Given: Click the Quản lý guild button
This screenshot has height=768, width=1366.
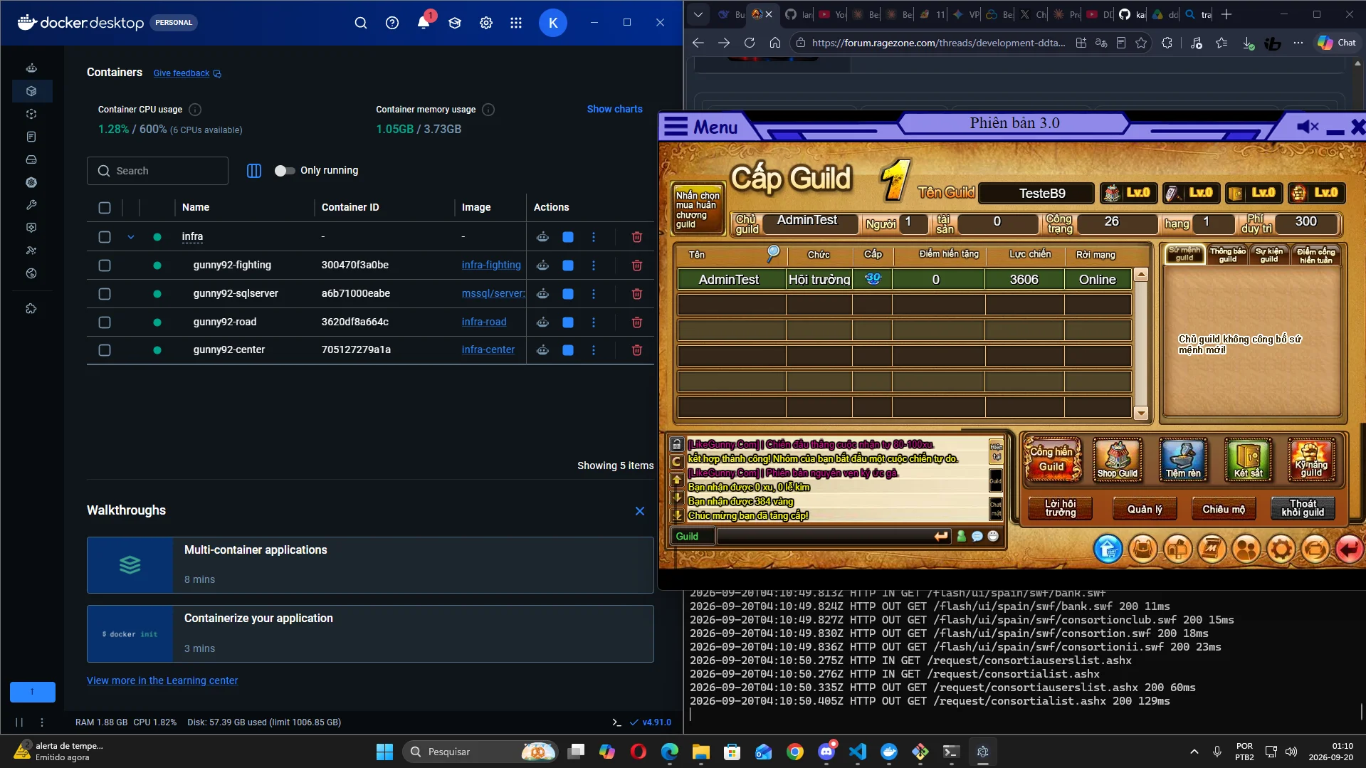Looking at the screenshot, I should [x=1145, y=509].
